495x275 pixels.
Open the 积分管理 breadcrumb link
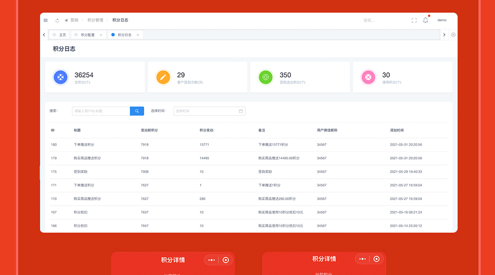pos(95,20)
